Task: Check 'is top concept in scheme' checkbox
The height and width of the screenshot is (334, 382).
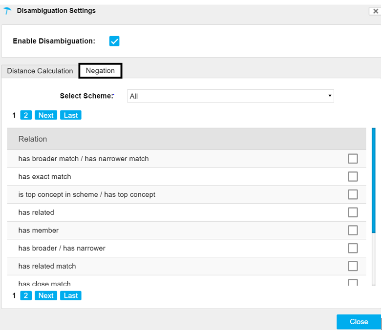Action: [x=353, y=194]
